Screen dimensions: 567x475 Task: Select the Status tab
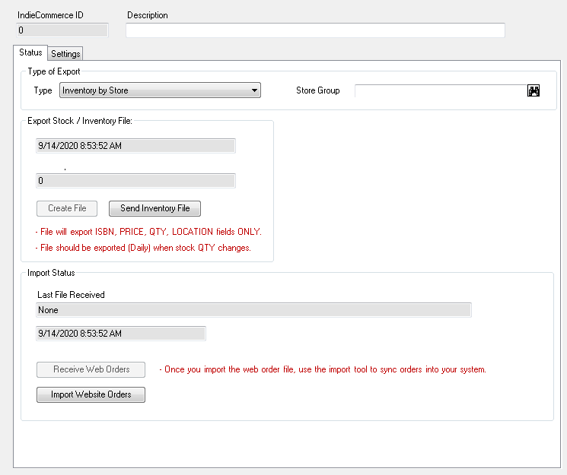click(x=30, y=52)
